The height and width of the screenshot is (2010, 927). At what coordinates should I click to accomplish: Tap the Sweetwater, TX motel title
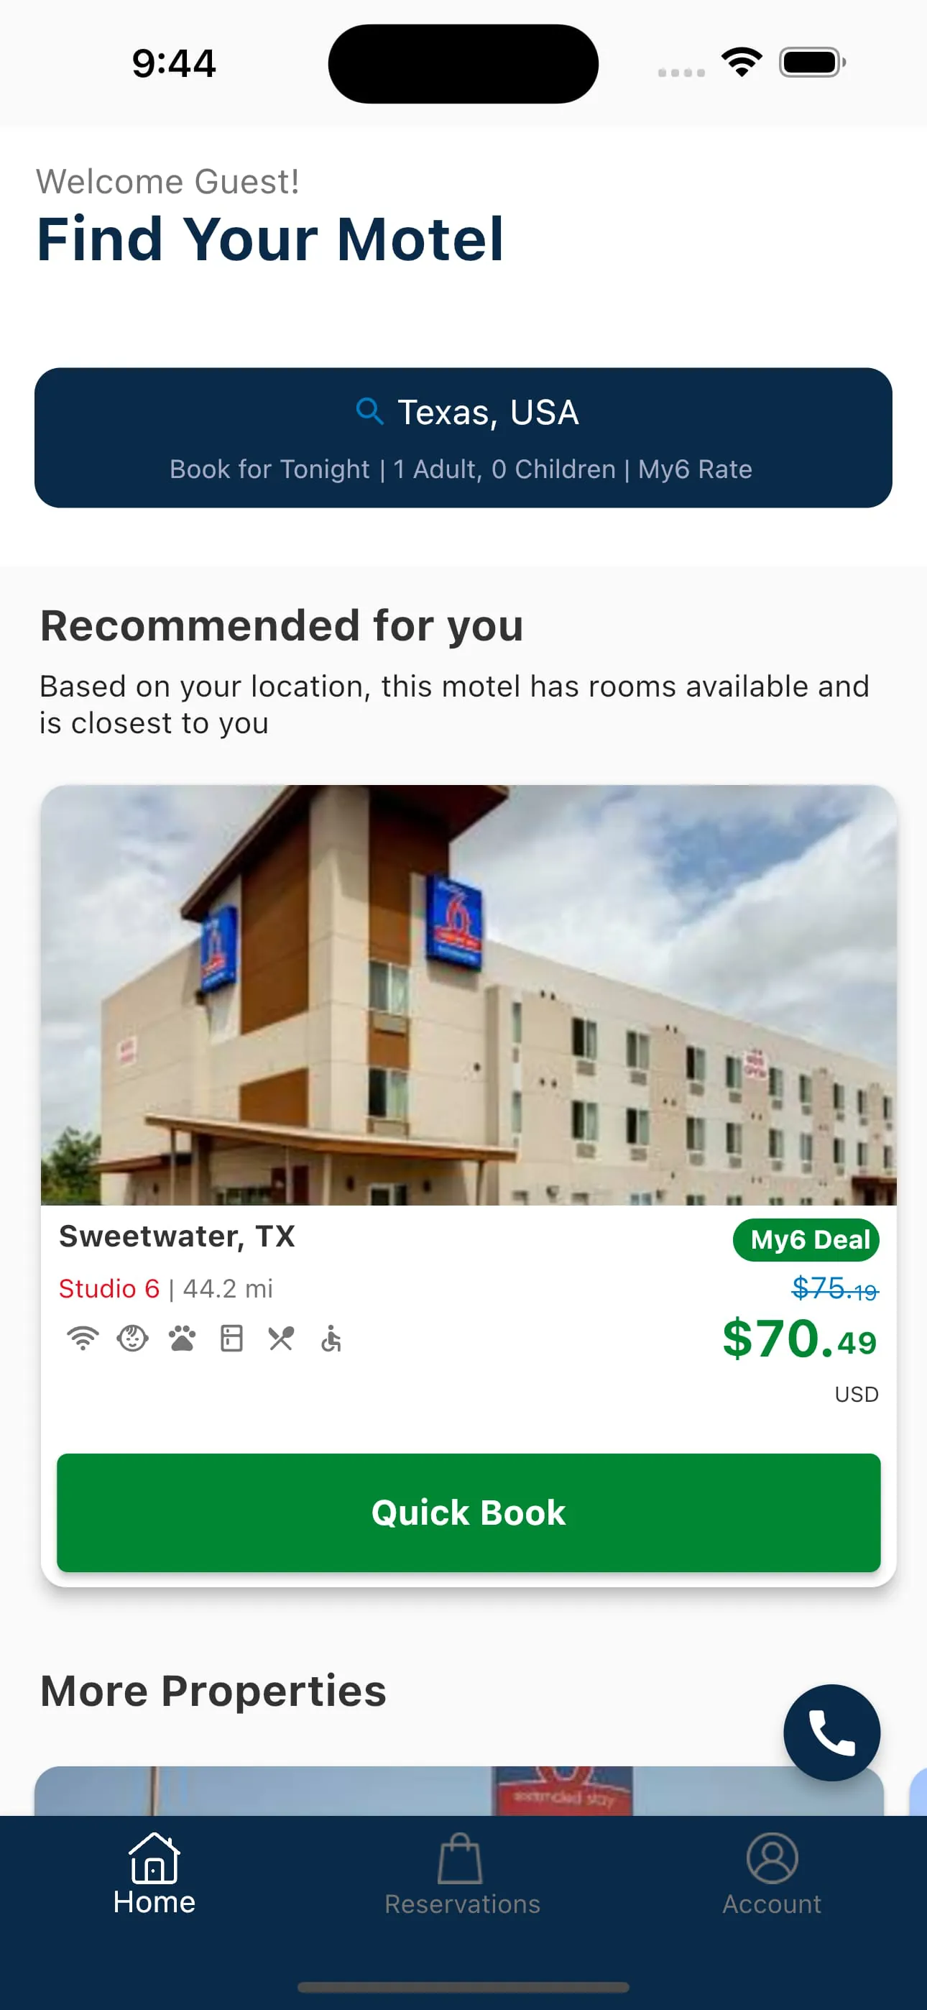(177, 1236)
